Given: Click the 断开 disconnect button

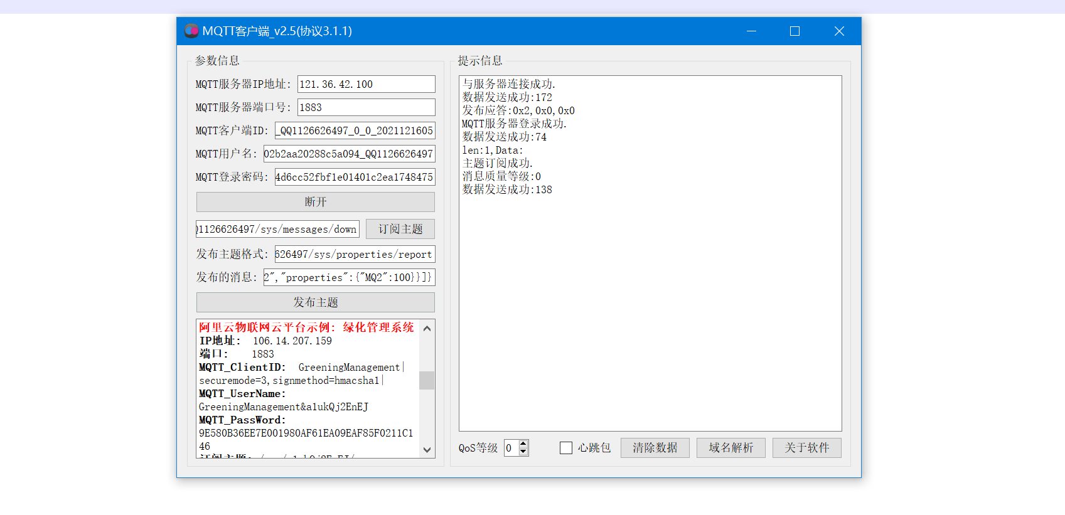Looking at the screenshot, I should click(x=316, y=202).
